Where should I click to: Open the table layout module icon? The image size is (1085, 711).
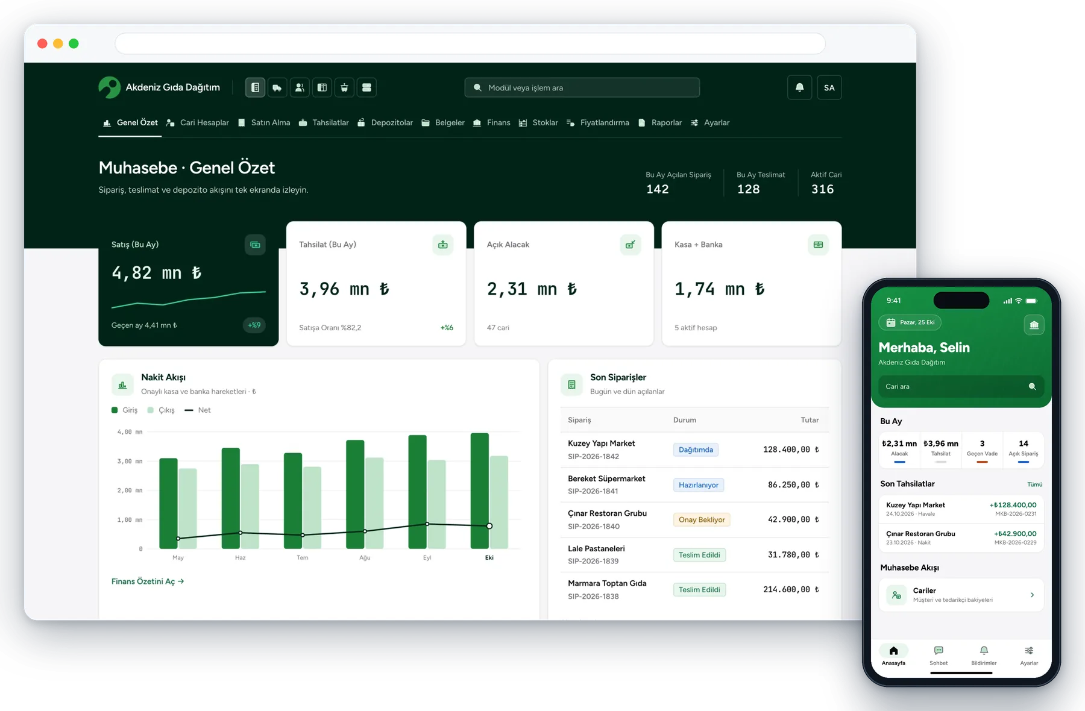(322, 87)
